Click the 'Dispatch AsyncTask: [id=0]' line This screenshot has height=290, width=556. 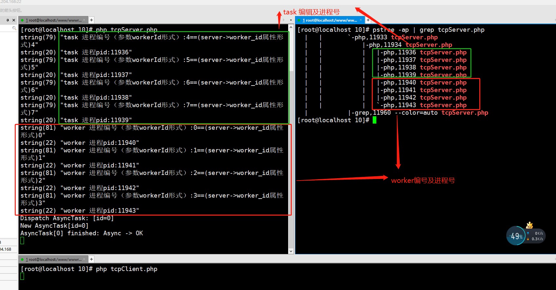click(x=67, y=218)
